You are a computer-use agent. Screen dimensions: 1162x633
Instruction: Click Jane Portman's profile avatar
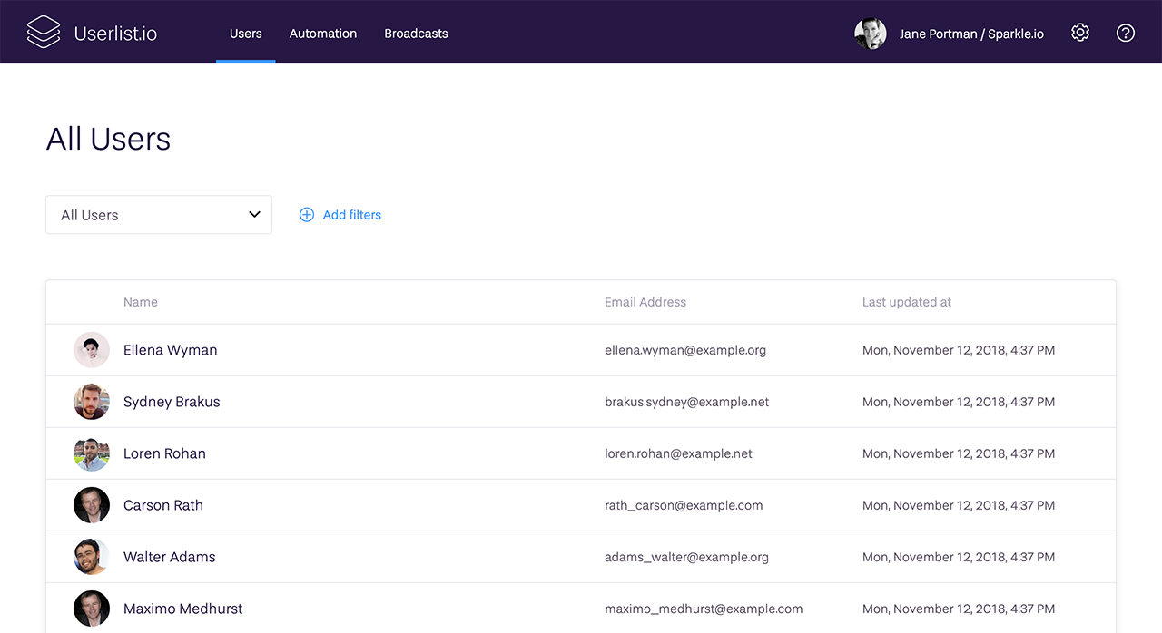pyautogui.click(x=870, y=33)
